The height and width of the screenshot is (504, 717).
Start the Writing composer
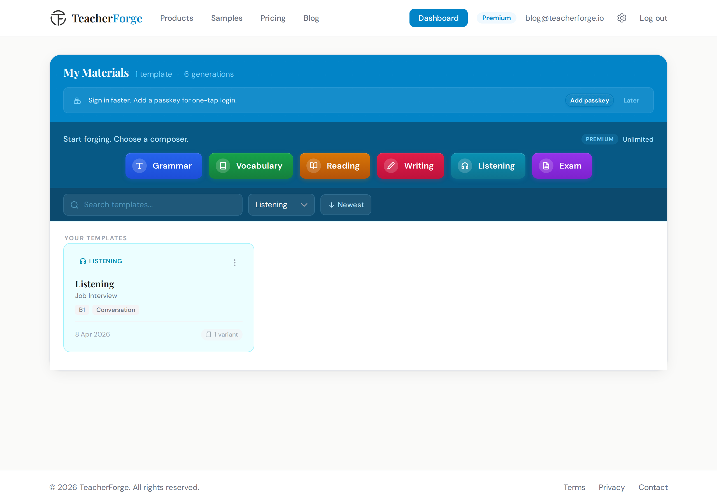click(x=410, y=166)
